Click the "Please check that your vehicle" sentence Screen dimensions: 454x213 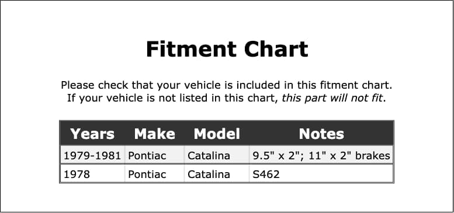227,85
